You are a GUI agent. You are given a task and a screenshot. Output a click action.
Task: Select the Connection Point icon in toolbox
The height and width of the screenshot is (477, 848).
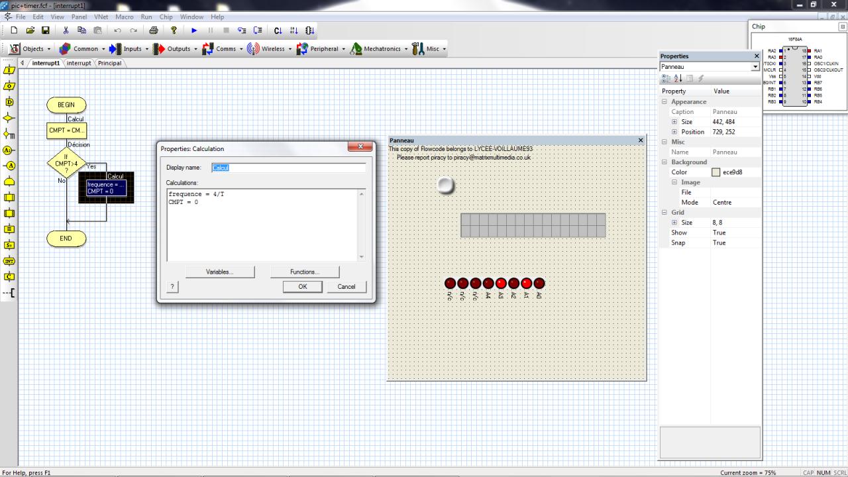9,150
